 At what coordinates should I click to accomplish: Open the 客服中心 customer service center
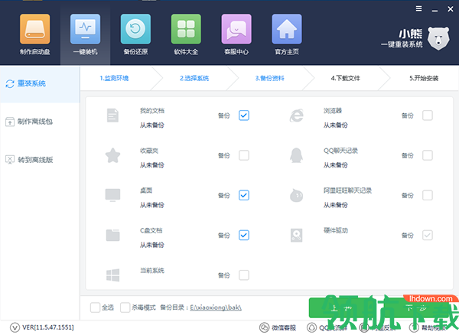pos(236,34)
